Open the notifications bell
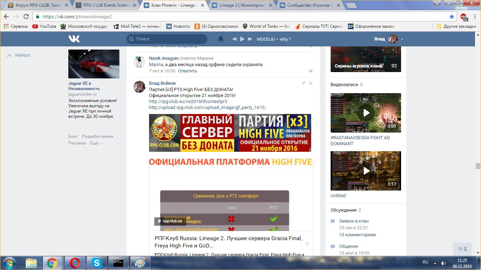The image size is (481, 270). (221, 39)
